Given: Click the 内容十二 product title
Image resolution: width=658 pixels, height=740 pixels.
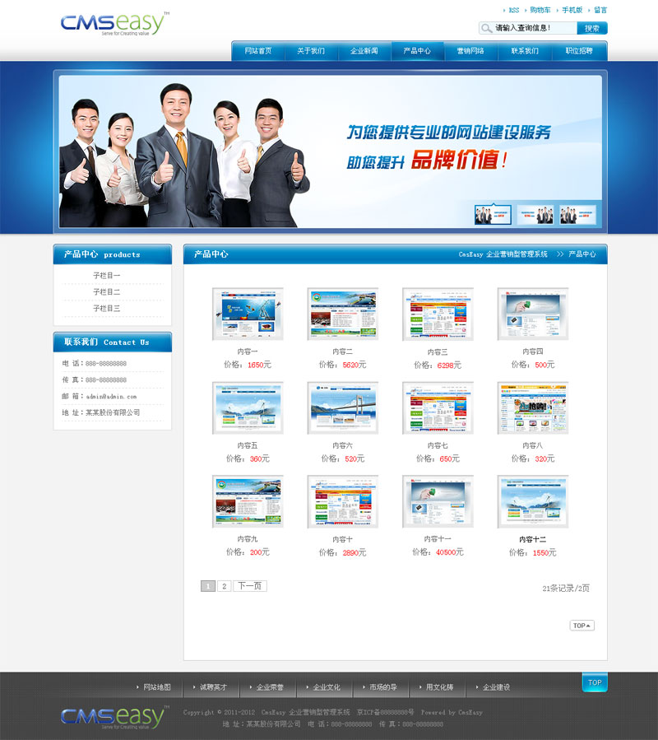Looking at the screenshot, I should tap(533, 539).
